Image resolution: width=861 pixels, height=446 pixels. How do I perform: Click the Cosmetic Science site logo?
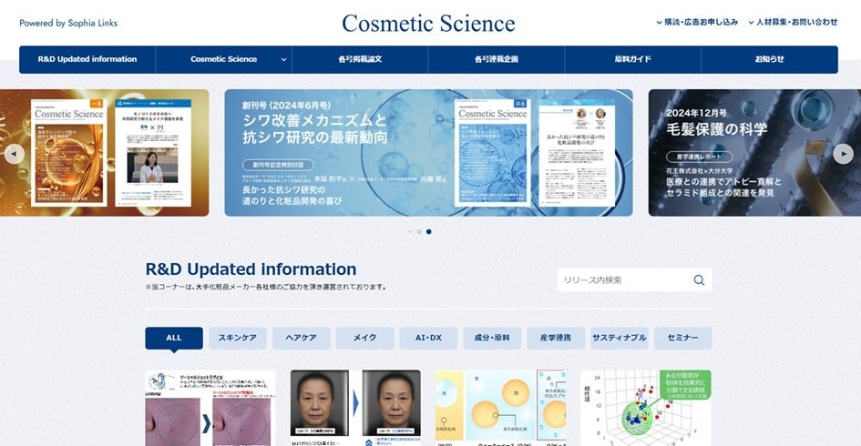tap(428, 23)
